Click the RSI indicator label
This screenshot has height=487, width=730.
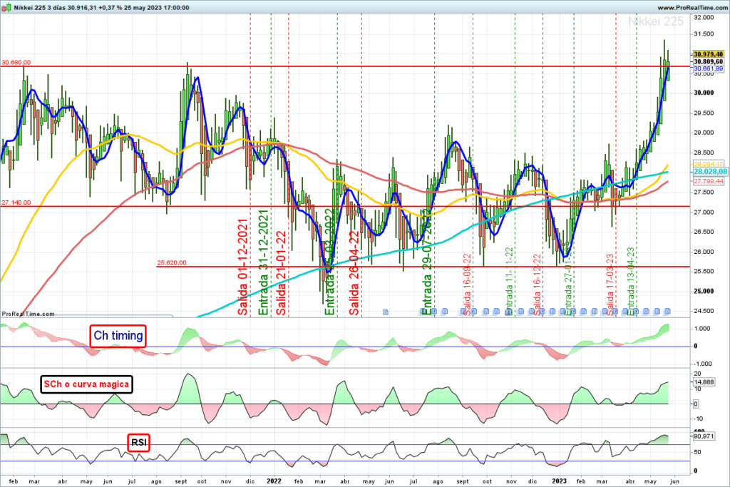tap(139, 442)
